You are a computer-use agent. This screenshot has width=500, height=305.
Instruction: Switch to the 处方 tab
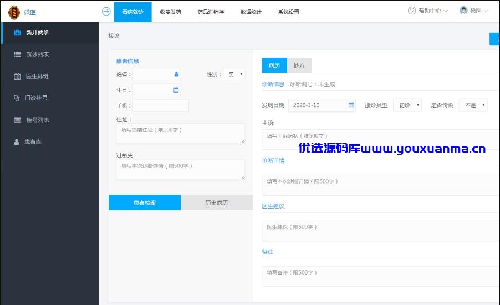(299, 65)
